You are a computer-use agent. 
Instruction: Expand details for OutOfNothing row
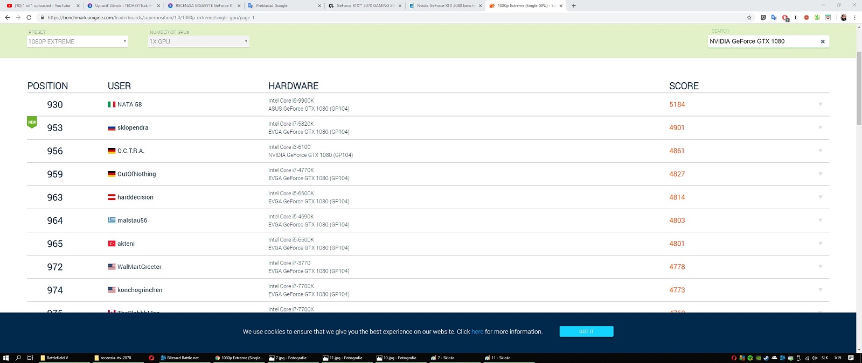click(820, 174)
